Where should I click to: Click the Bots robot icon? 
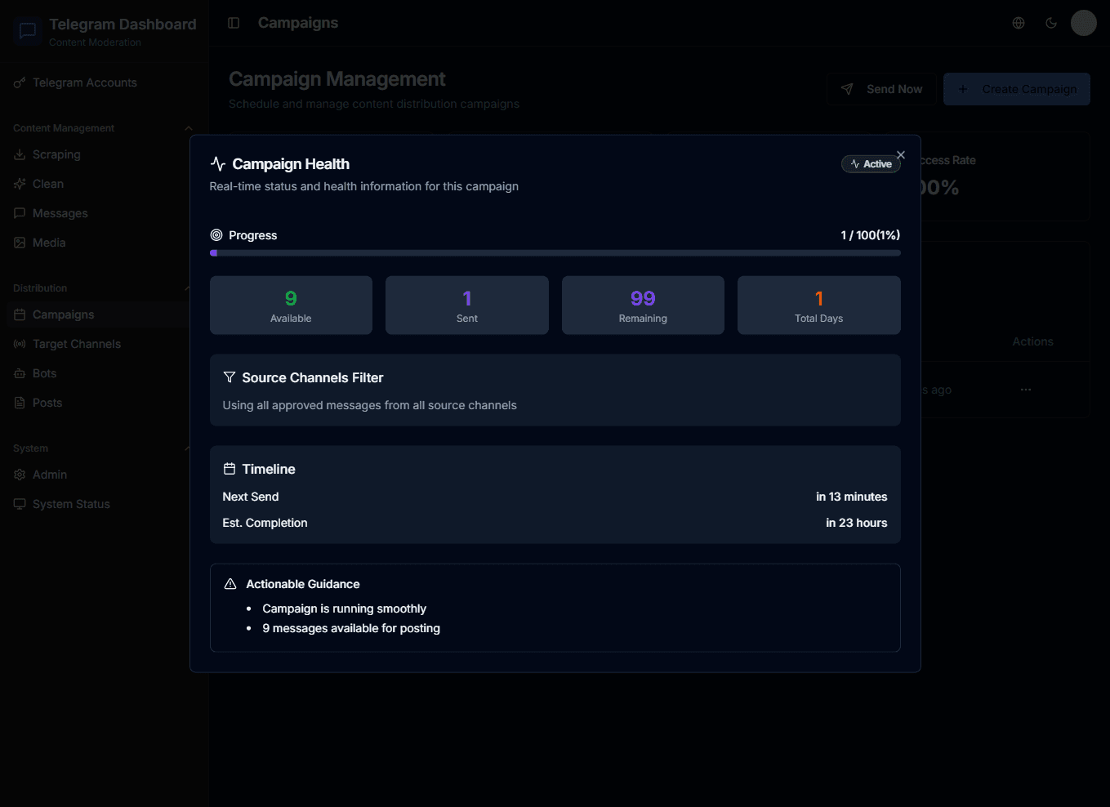(x=20, y=373)
